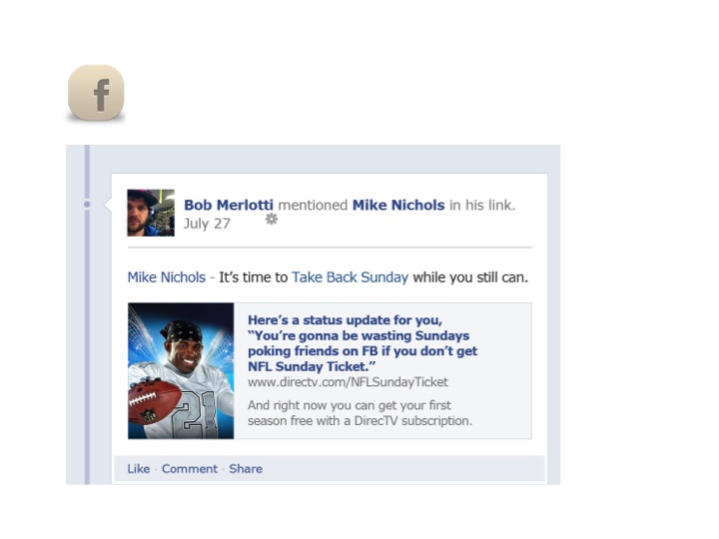The image size is (719, 539).
Task: Visit Bob Merlotti's profile name link
Action: point(229,205)
